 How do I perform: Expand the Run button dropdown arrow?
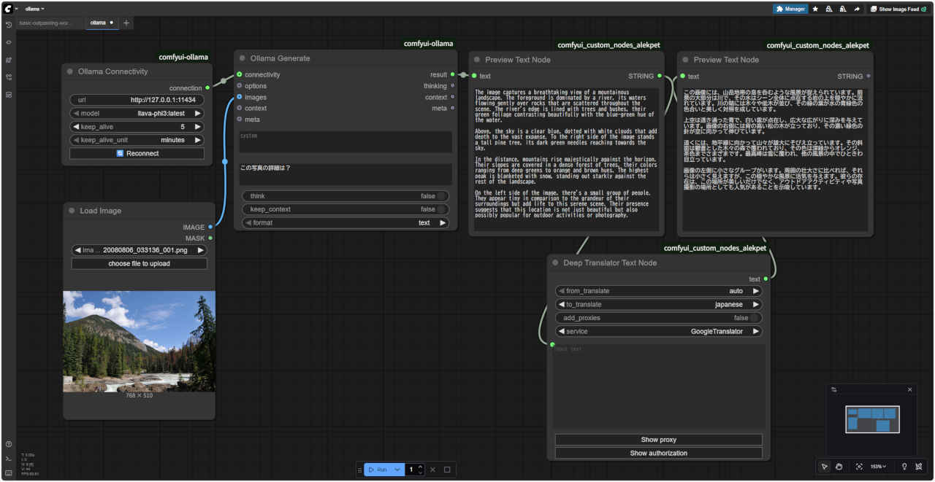click(397, 470)
